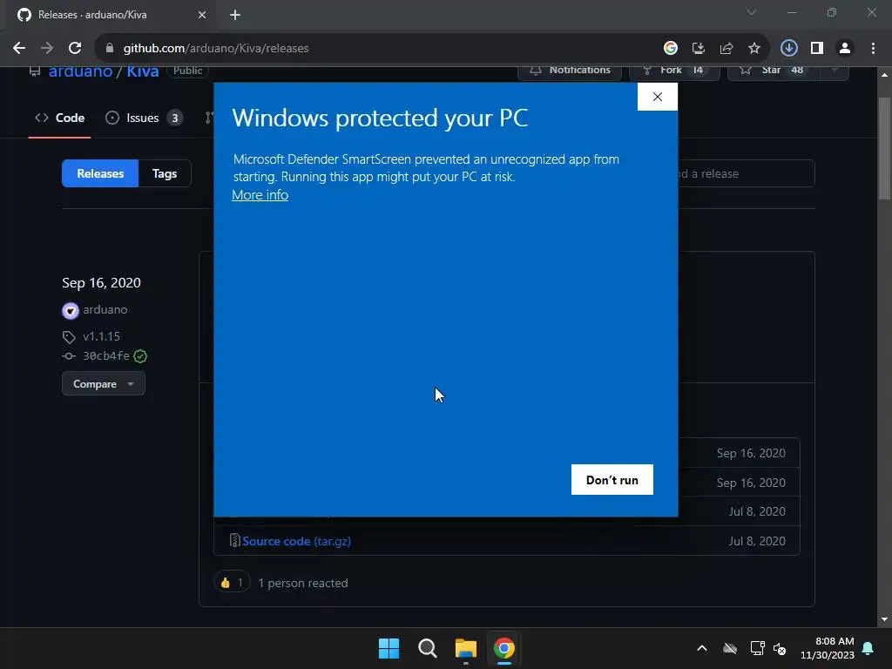Expand the Compare dropdown
Screen dimensions: 892x669
click(x=104, y=384)
